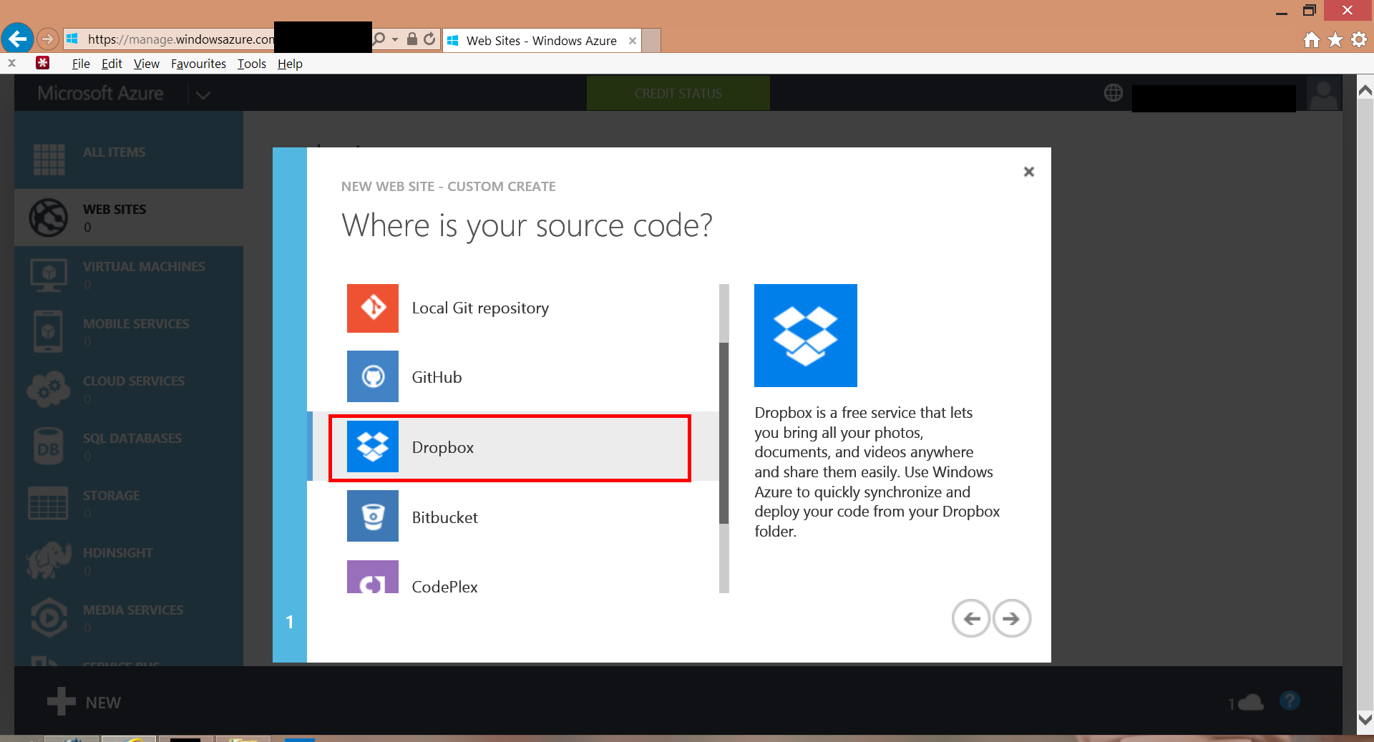Choose the GitHub source icon
Image resolution: width=1374 pixels, height=742 pixels.
click(x=373, y=376)
